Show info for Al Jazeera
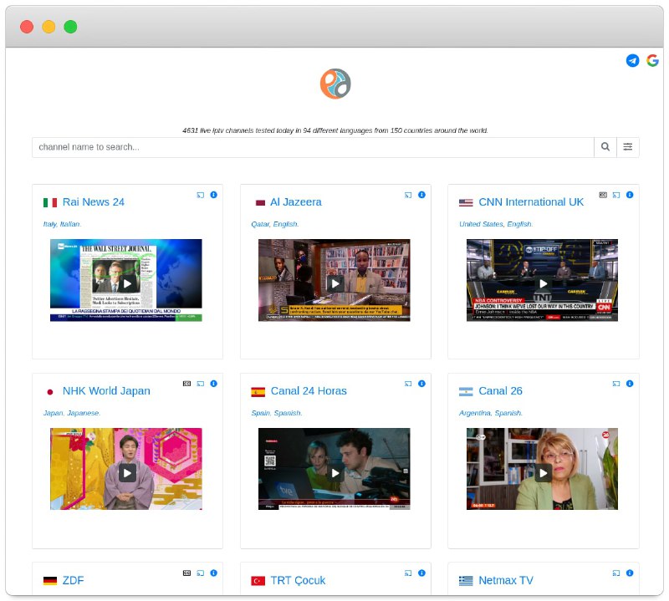Viewport: 669px width, 601px height. 421,195
